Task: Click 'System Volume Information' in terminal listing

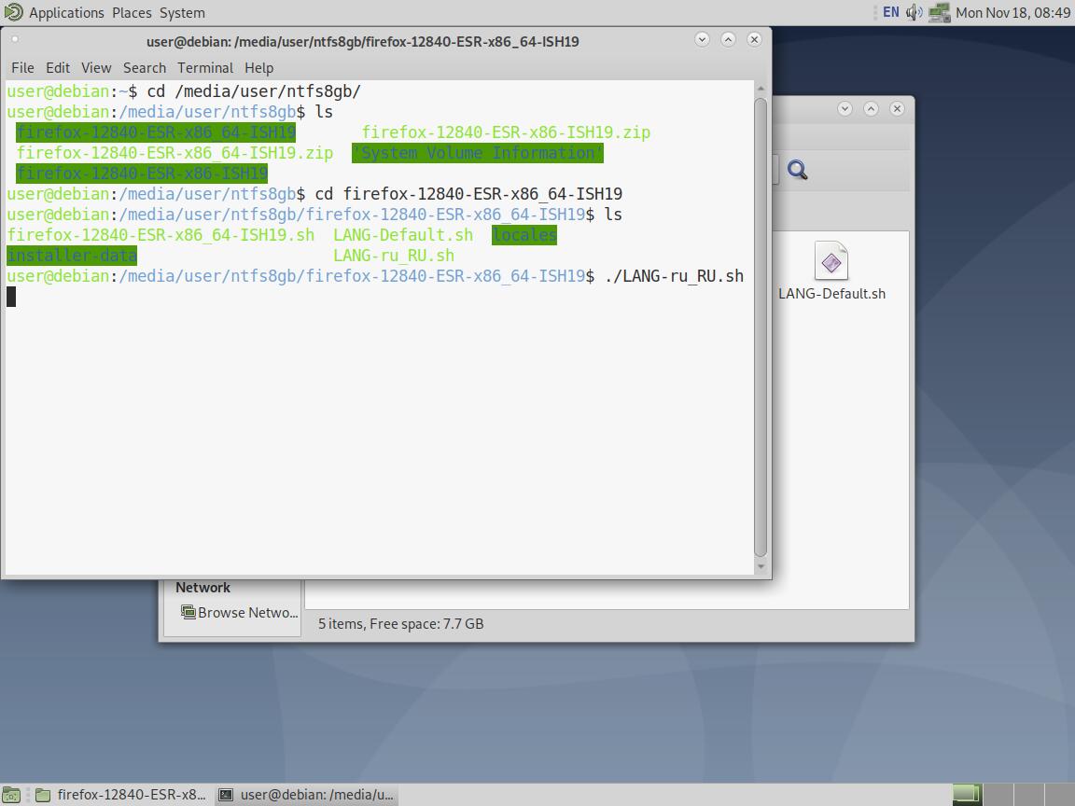Action: click(478, 153)
